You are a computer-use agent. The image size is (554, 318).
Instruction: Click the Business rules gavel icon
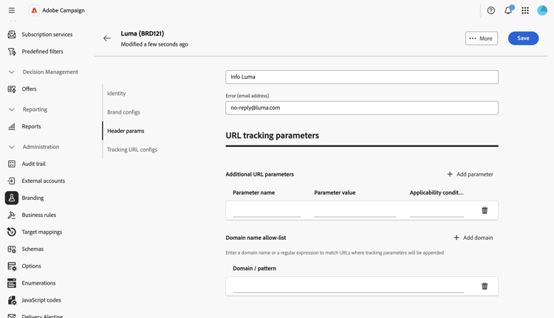tap(12, 215)
